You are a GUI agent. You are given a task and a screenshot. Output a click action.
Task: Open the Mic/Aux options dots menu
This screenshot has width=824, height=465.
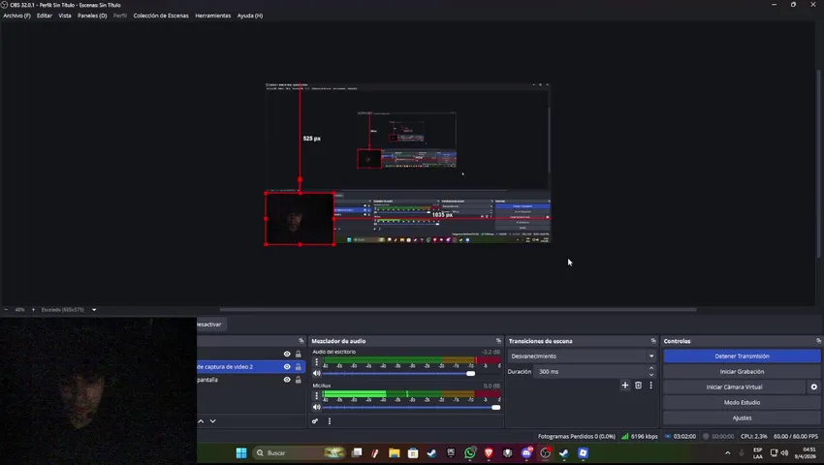316,395
